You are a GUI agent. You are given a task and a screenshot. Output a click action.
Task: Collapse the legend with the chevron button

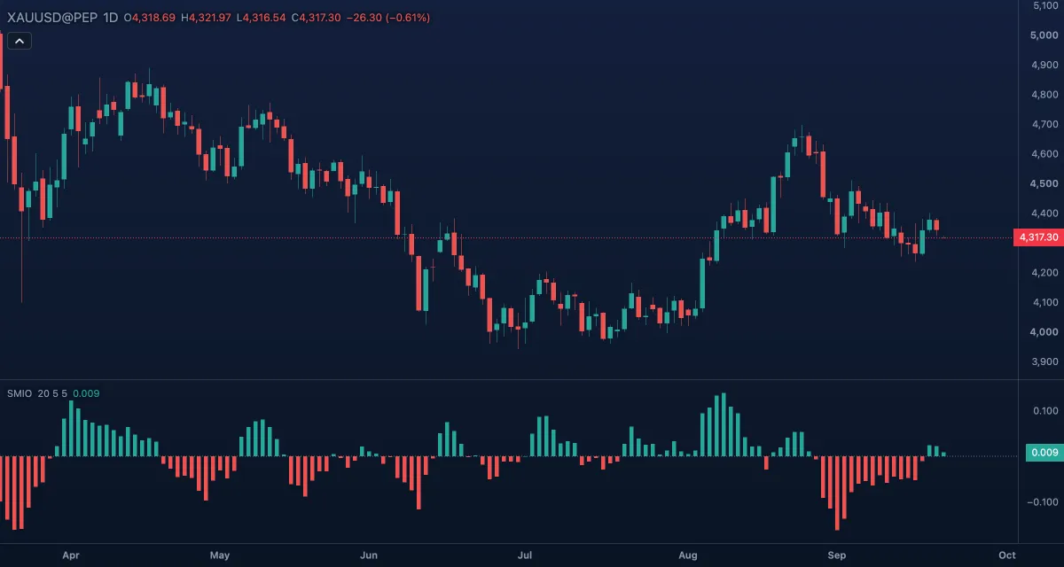click(20, 40)
